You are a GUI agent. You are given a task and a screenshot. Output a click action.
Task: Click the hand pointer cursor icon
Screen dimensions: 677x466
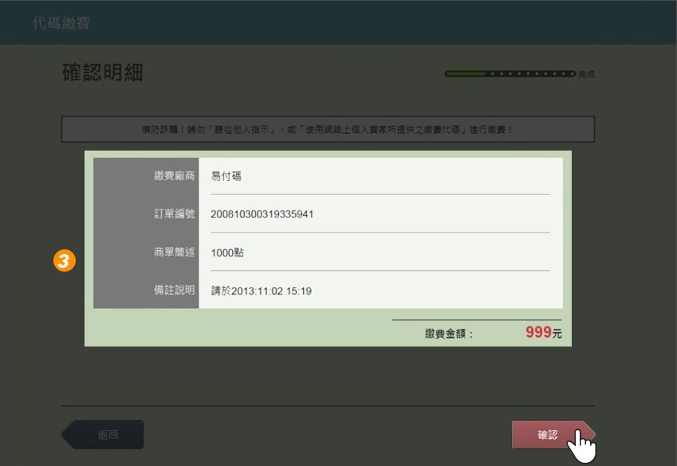point(584,446)
